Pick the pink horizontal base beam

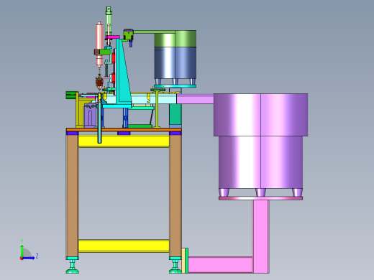(220, 265)
